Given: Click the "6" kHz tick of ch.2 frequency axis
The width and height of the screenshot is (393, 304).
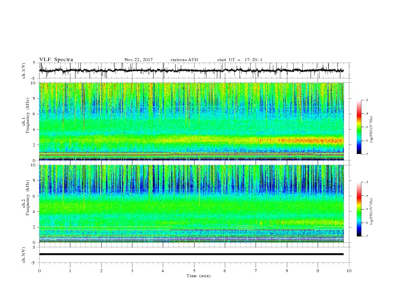Looking at the screenshot, I should (35, 196).
